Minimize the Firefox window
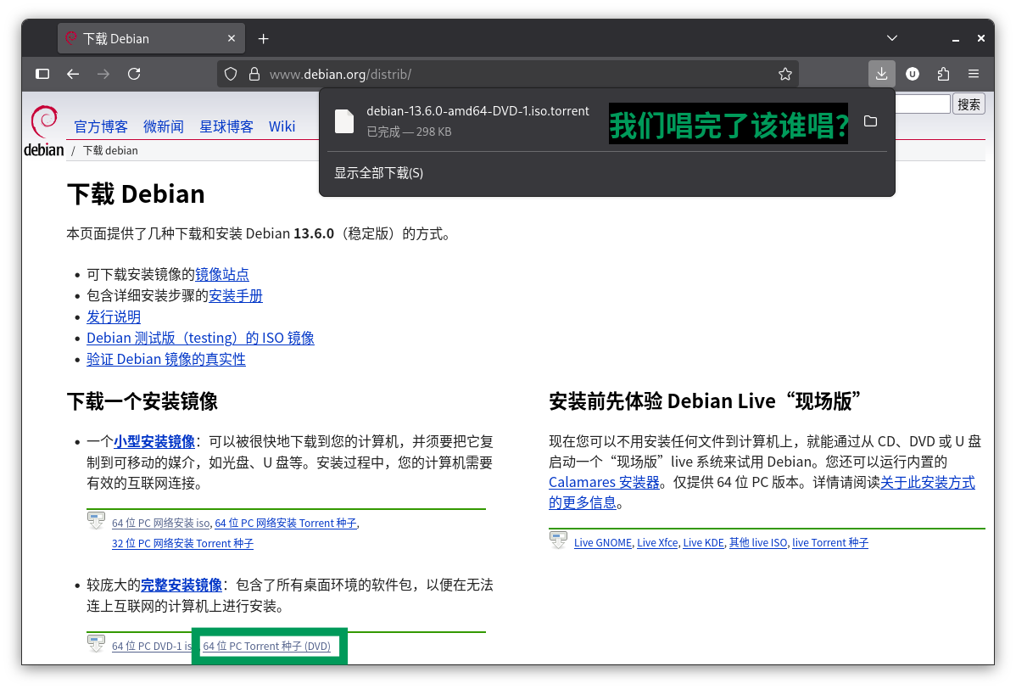This screenshot has width=1016, height=689. click(x=955, y=39)
